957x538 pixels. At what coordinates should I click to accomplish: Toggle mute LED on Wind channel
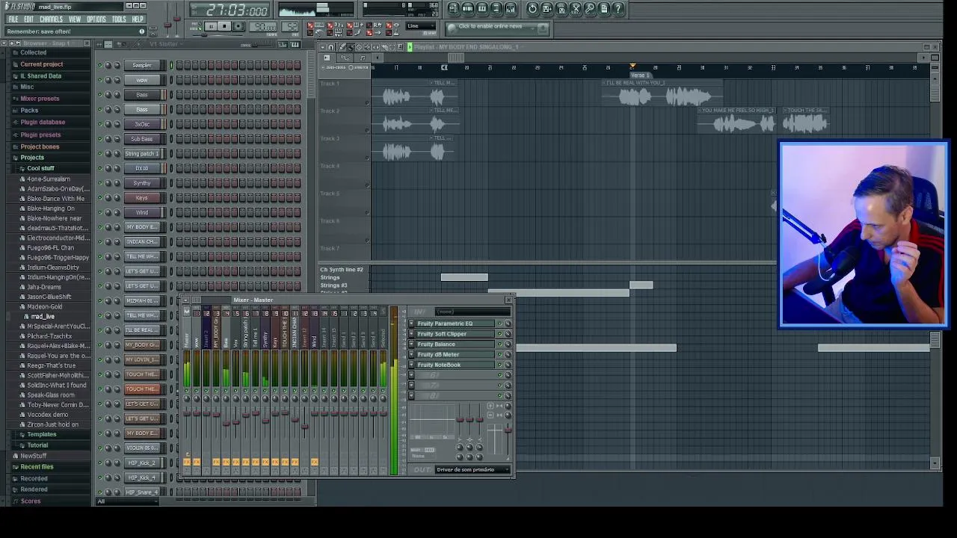99,212
